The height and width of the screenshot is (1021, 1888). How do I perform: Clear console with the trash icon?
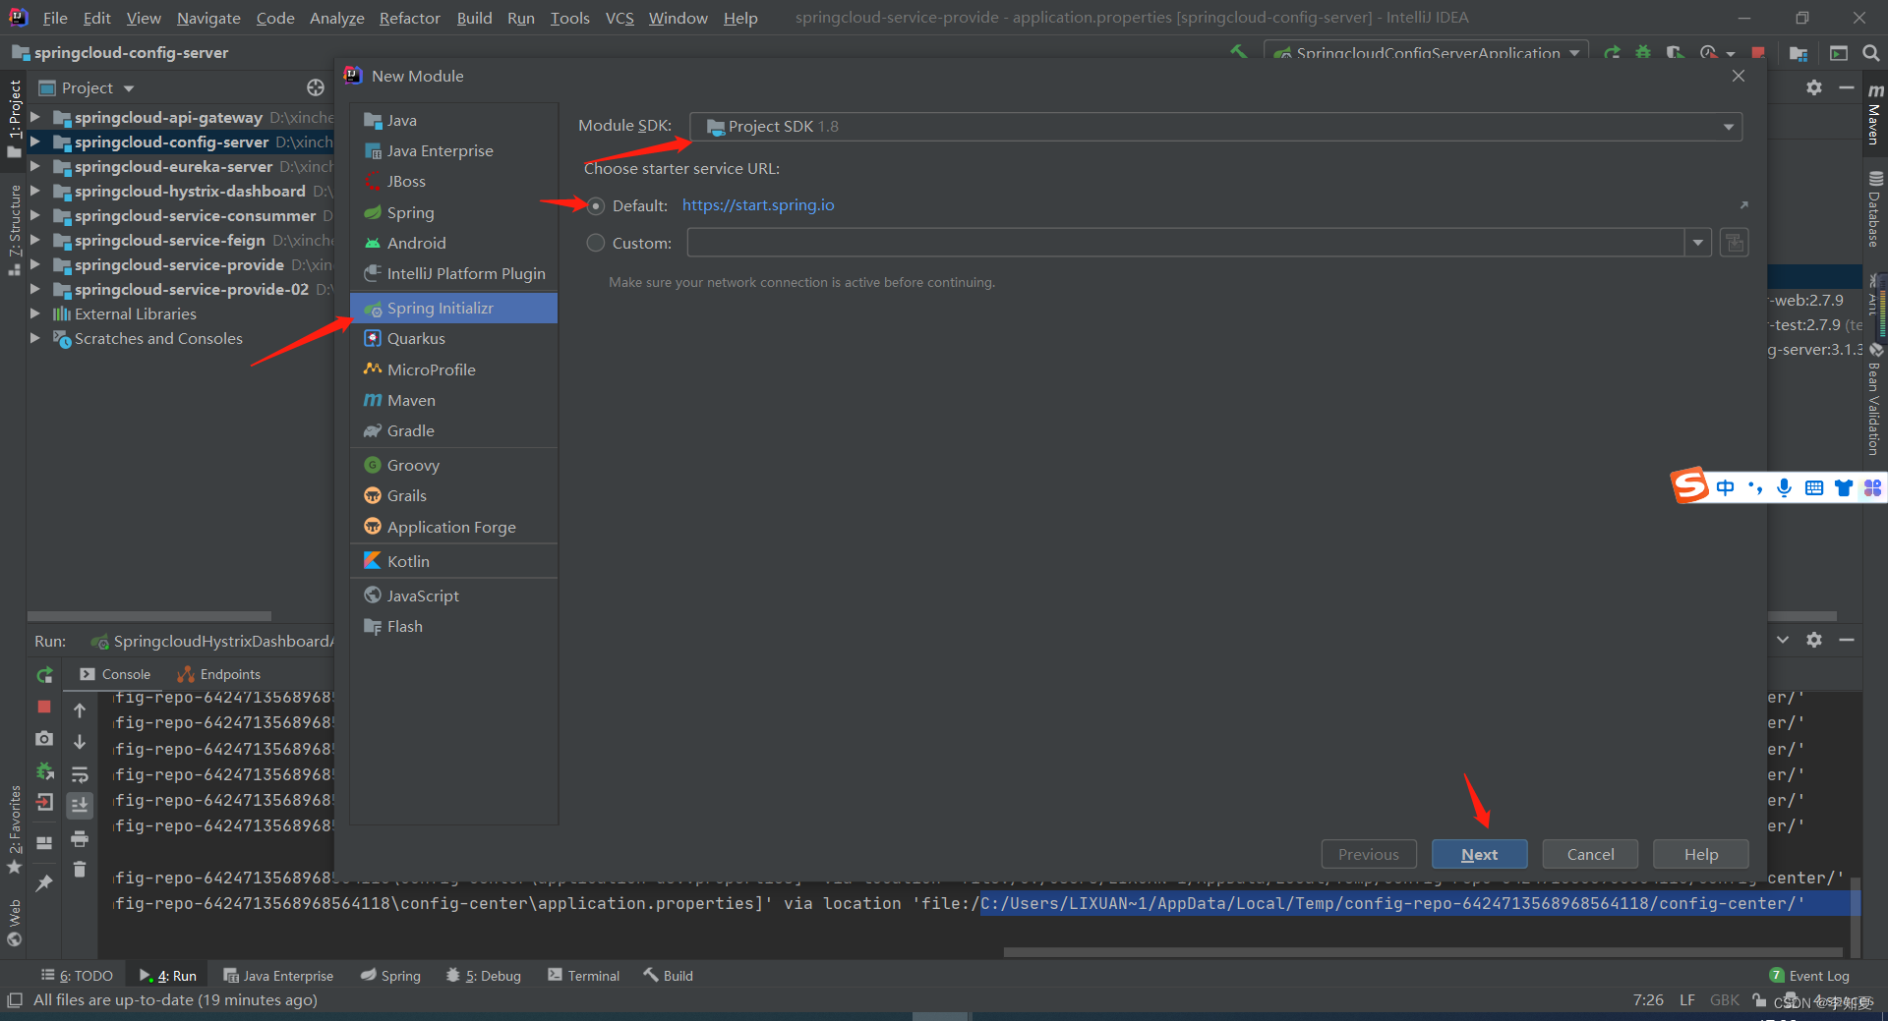point(80,869)
